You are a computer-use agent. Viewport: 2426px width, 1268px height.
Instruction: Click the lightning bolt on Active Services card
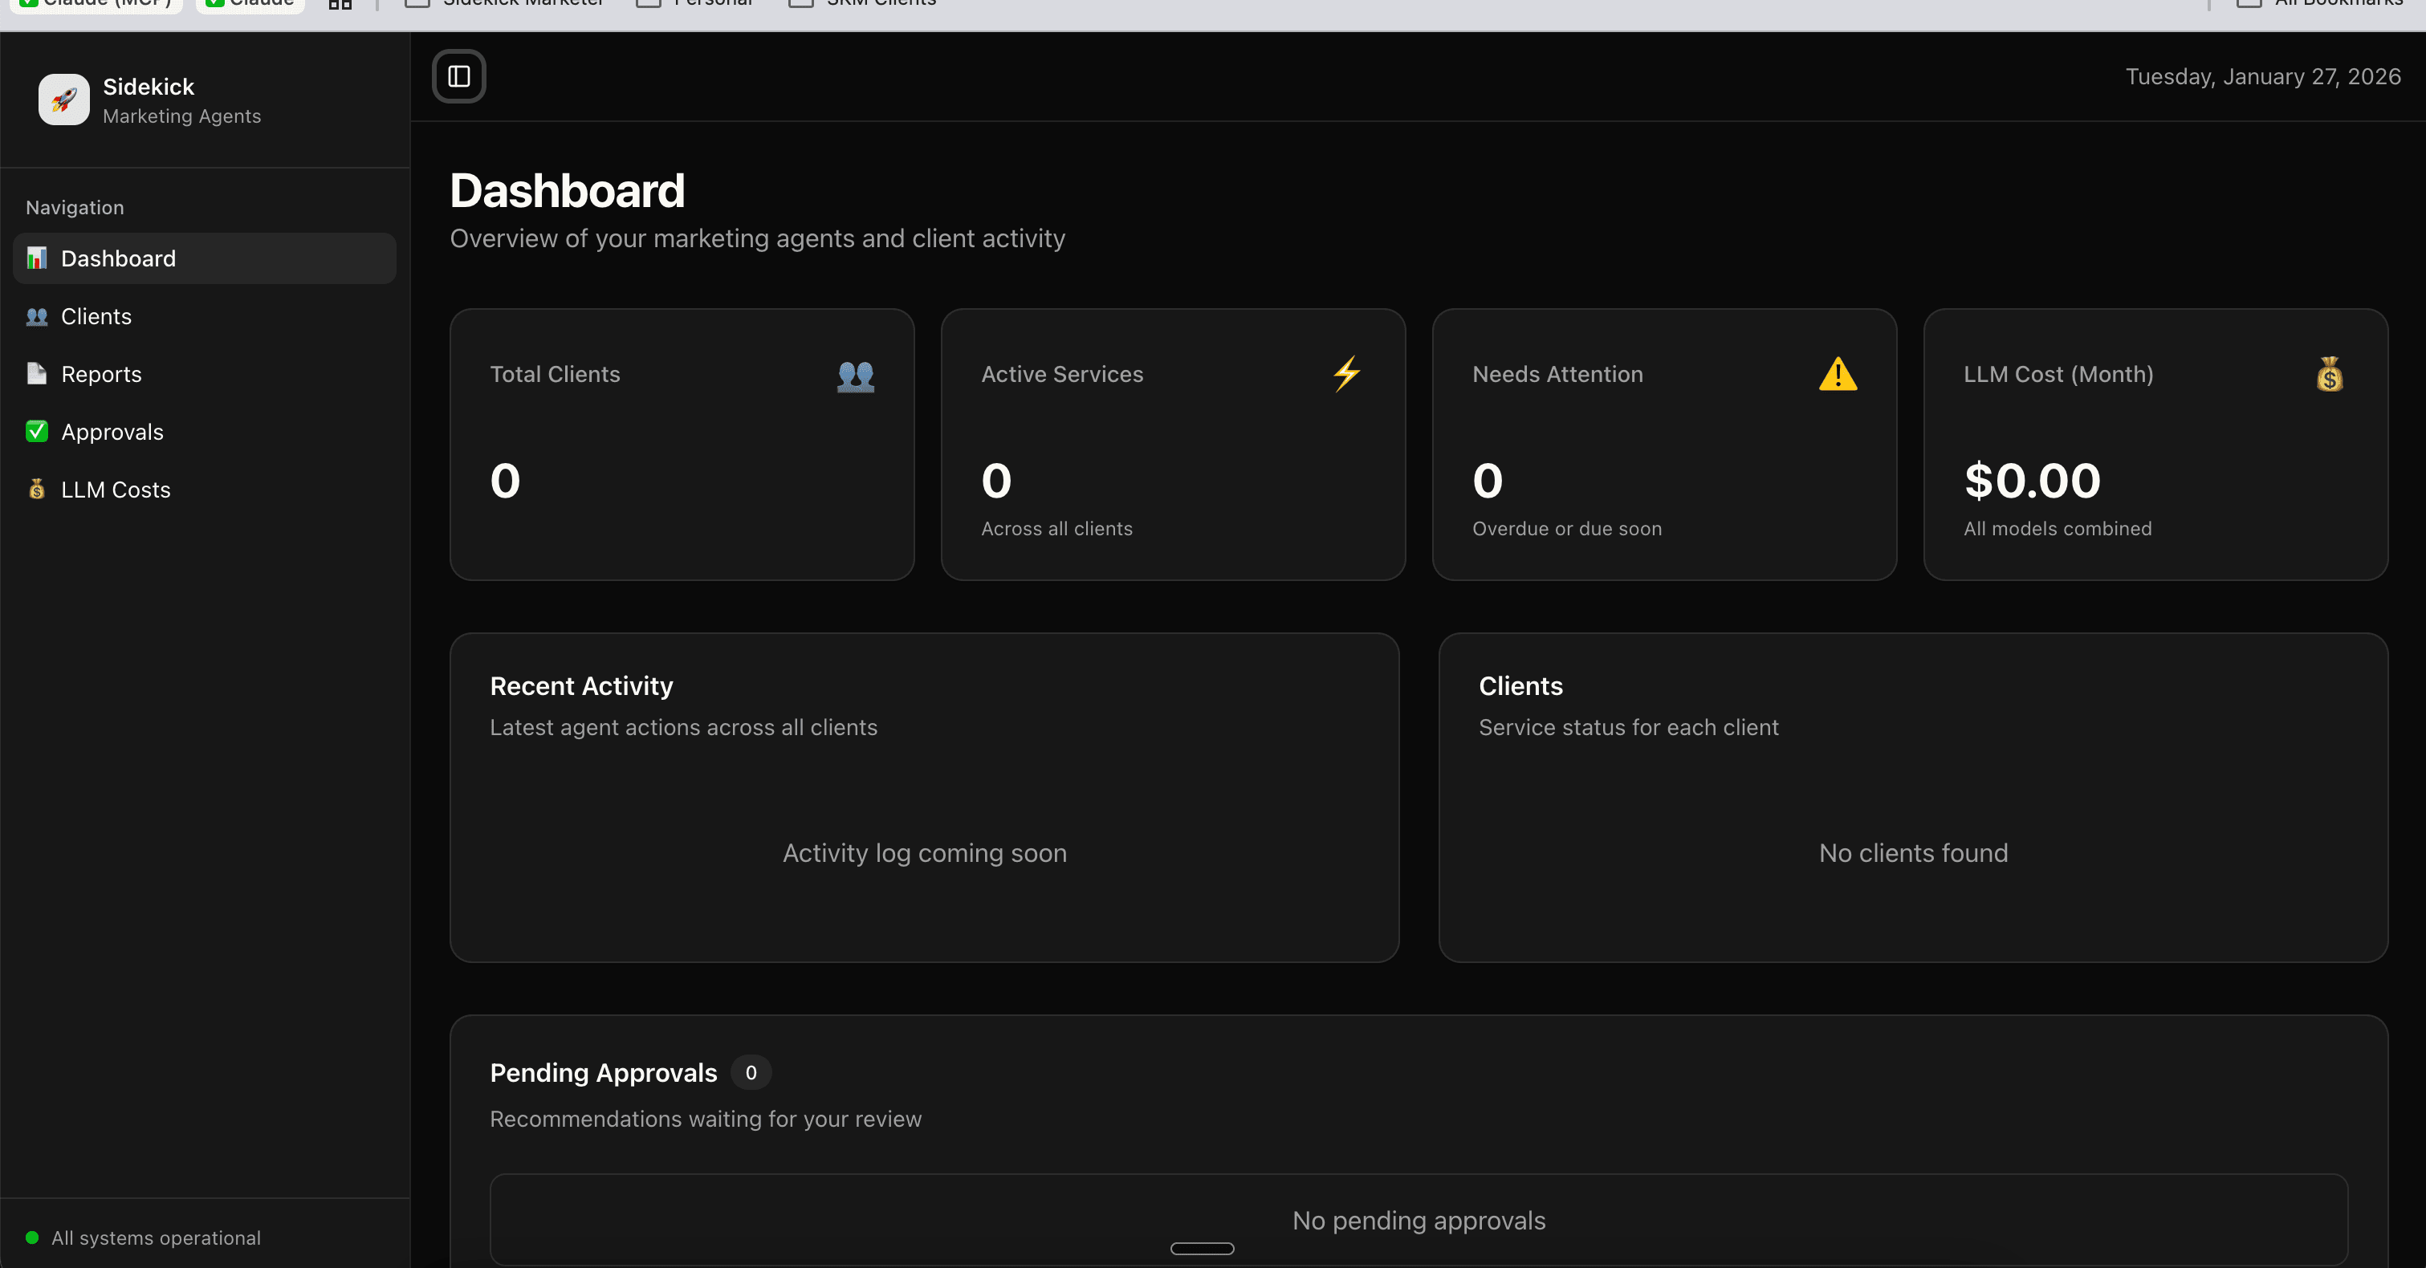(x=1347, y=374)
